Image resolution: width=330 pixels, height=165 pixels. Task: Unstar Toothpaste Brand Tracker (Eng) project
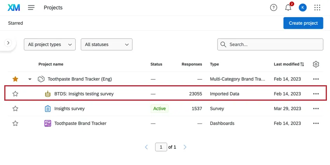[15, 79]
